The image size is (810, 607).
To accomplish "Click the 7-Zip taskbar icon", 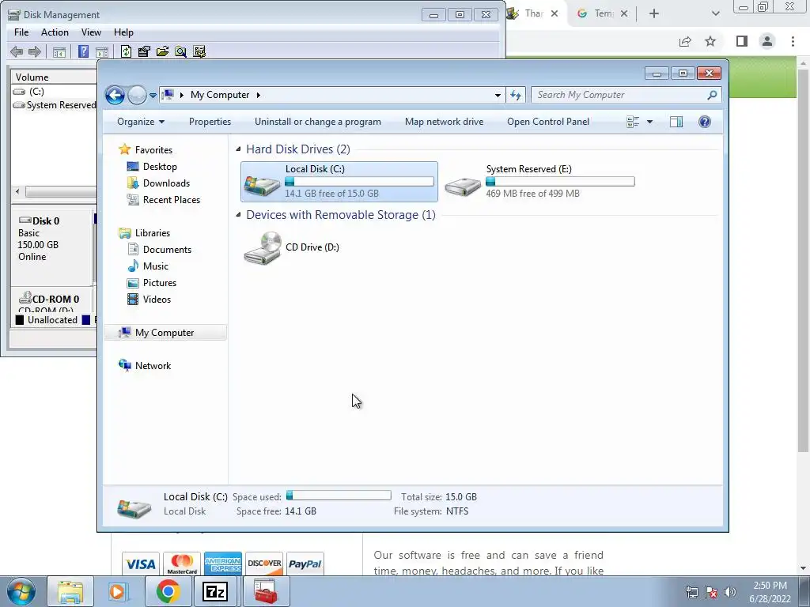I will click(215, 591).
